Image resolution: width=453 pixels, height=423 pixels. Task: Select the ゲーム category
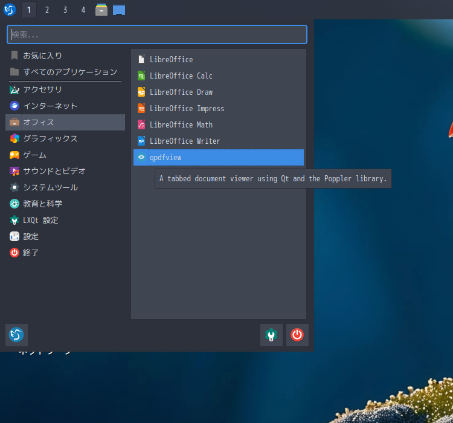coord(65,155)
